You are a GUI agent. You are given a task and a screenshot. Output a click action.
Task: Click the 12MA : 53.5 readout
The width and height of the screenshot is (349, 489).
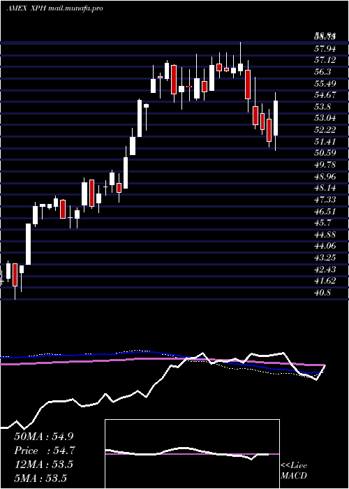tap(43, 465)
